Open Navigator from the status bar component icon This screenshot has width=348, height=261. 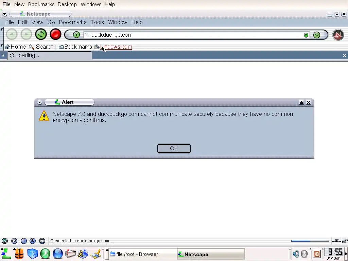[5, 241]
